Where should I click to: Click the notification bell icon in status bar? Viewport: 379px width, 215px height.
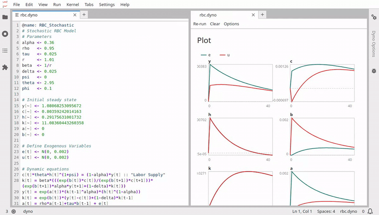[370, 211]
